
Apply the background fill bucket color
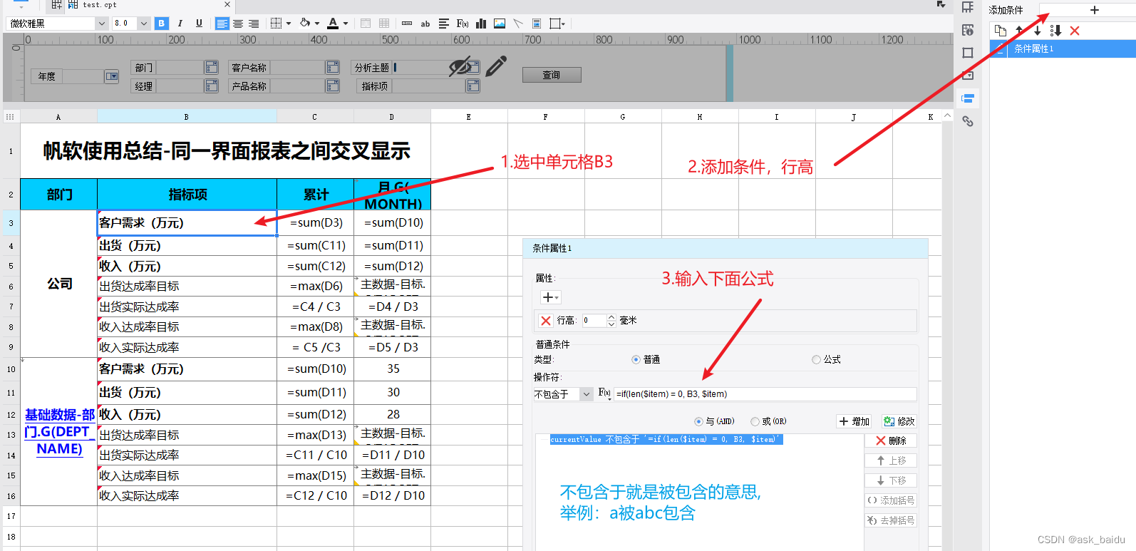[305, 24]
